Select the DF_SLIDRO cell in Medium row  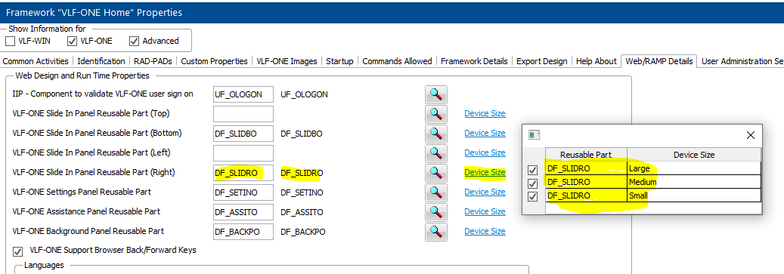pos(586,182)
